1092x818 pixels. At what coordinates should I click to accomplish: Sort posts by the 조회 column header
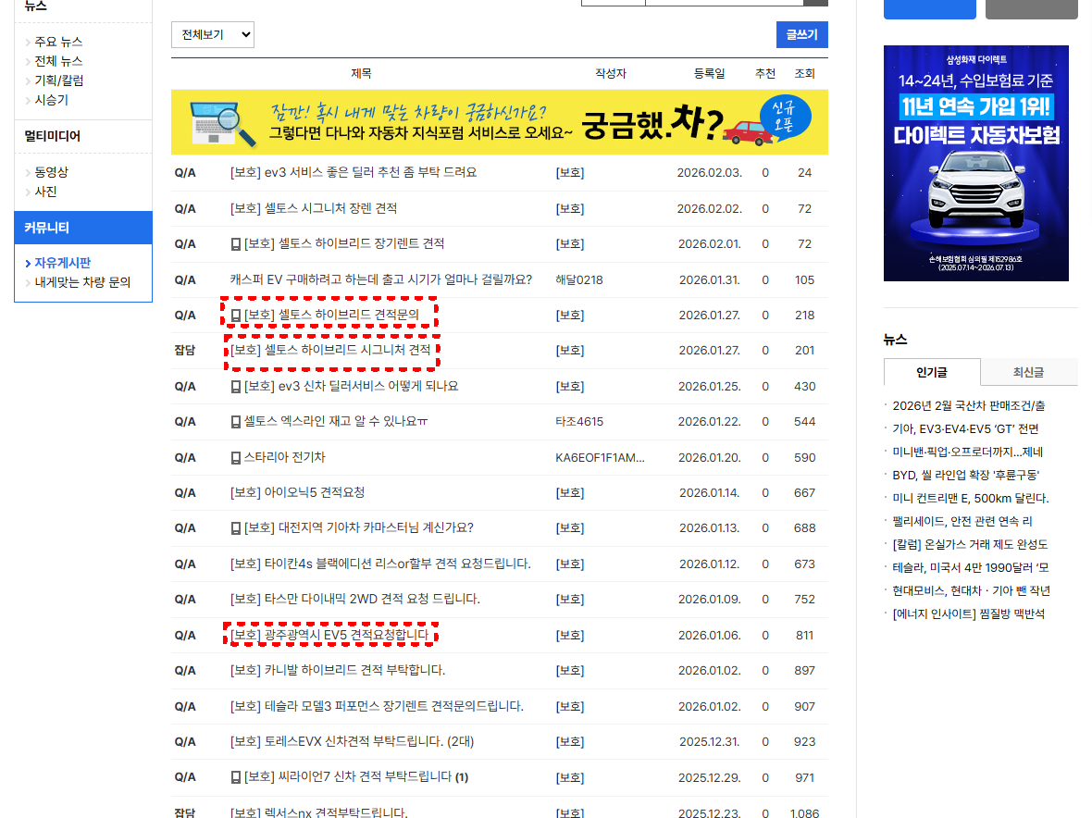click(804, 74)
